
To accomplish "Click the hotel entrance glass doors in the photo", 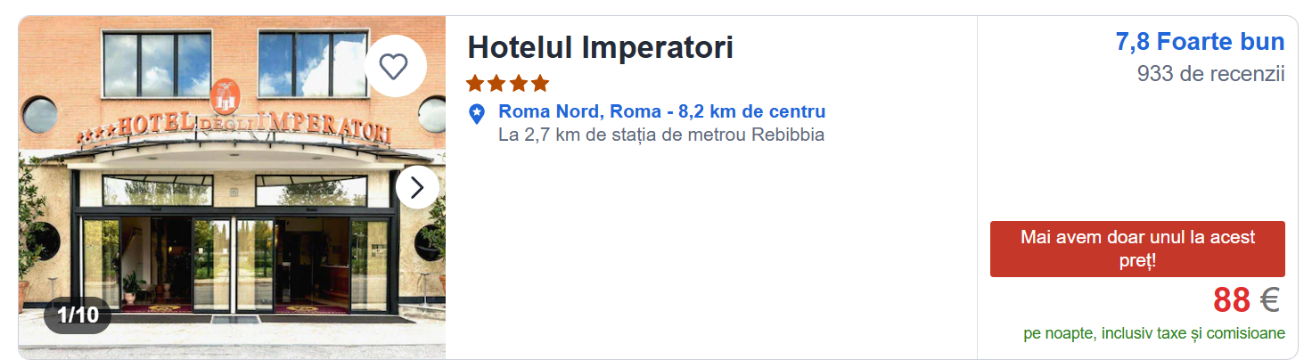I will coord(234,263).
